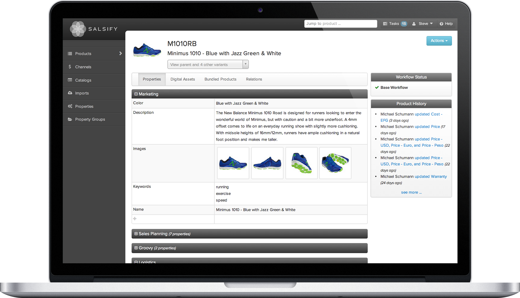Open Properties in the sidebar menu
The width and height of the screenshot is (520, 298).
[x=94, y=106]
